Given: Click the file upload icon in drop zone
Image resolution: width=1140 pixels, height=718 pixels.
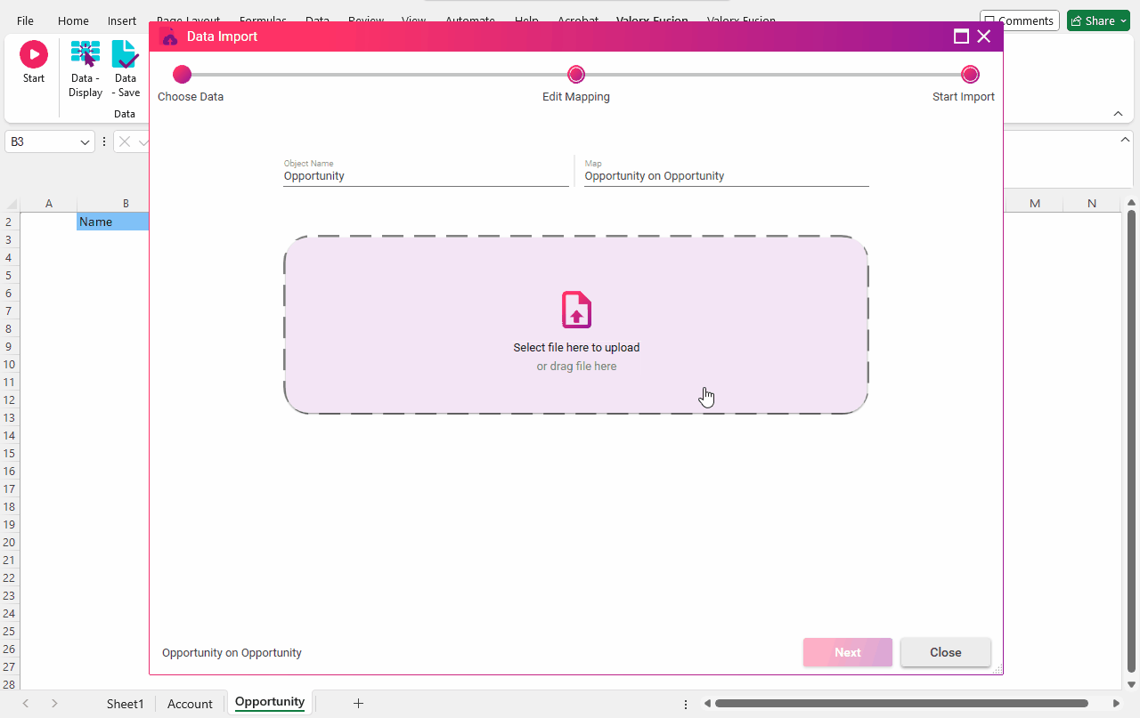Looking at the screenshot, I should click(576, 310).
